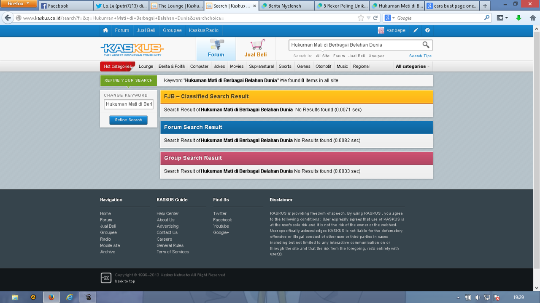Click the Firefox home icon

[x=532, y=18]
